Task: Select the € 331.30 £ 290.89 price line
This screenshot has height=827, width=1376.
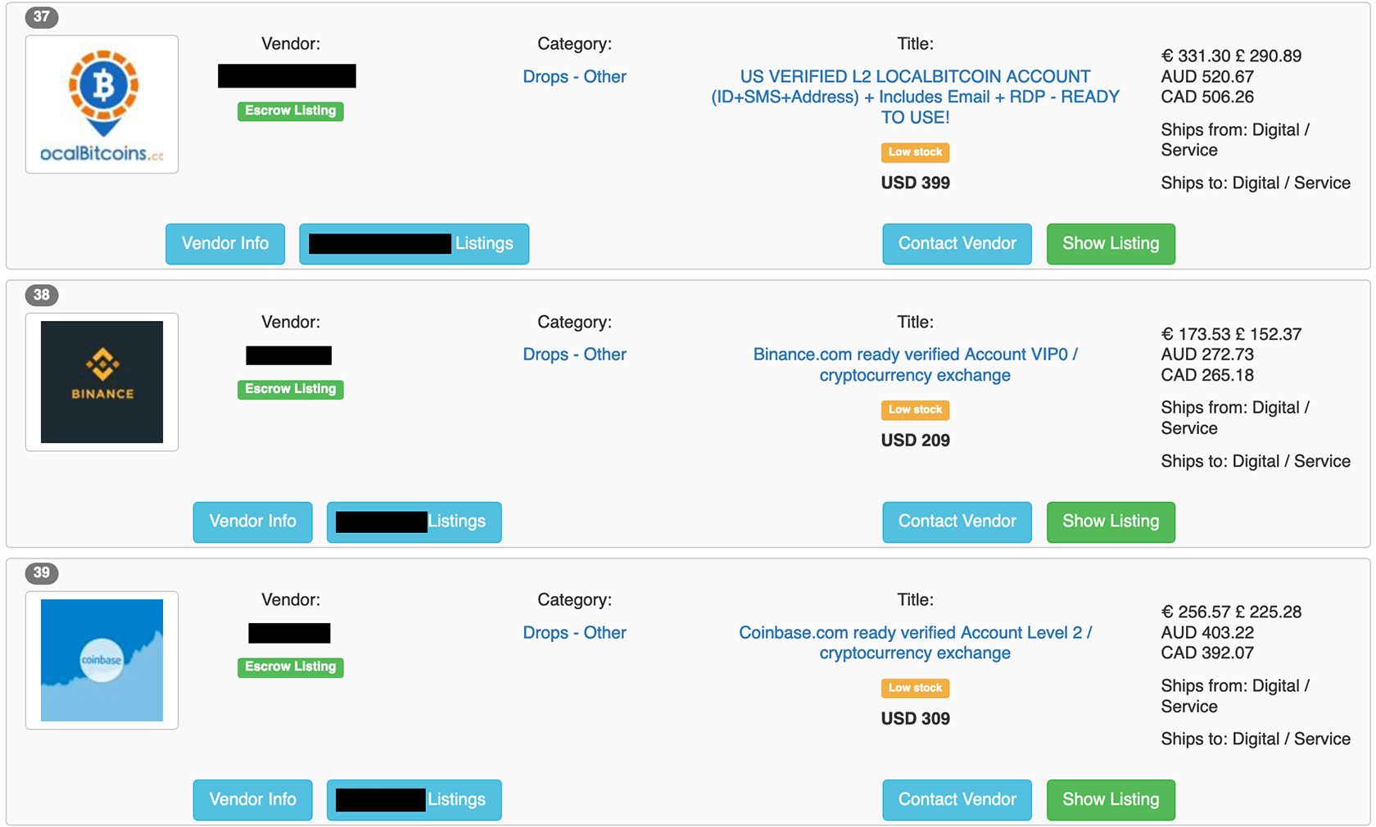Action: pyautogui.click(x=1231, y=56)
